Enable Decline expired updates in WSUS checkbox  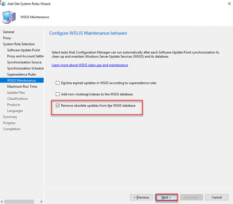58,83
